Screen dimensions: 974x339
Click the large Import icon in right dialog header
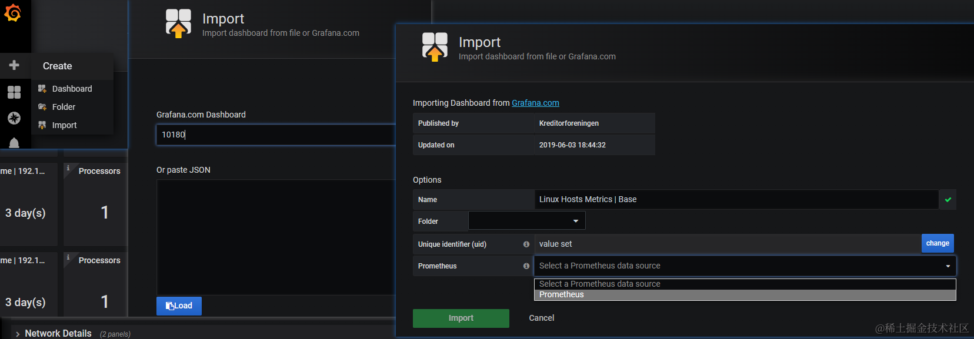[435, 47]
